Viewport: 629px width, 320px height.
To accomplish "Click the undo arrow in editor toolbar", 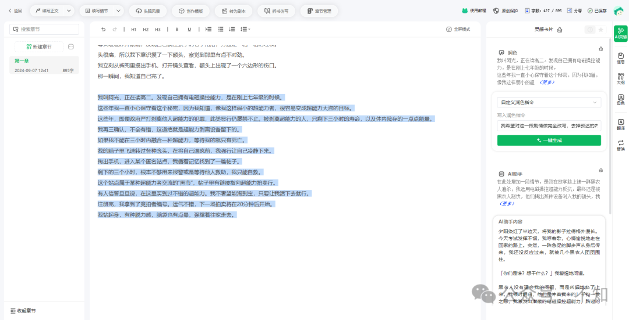I will 104,29.
